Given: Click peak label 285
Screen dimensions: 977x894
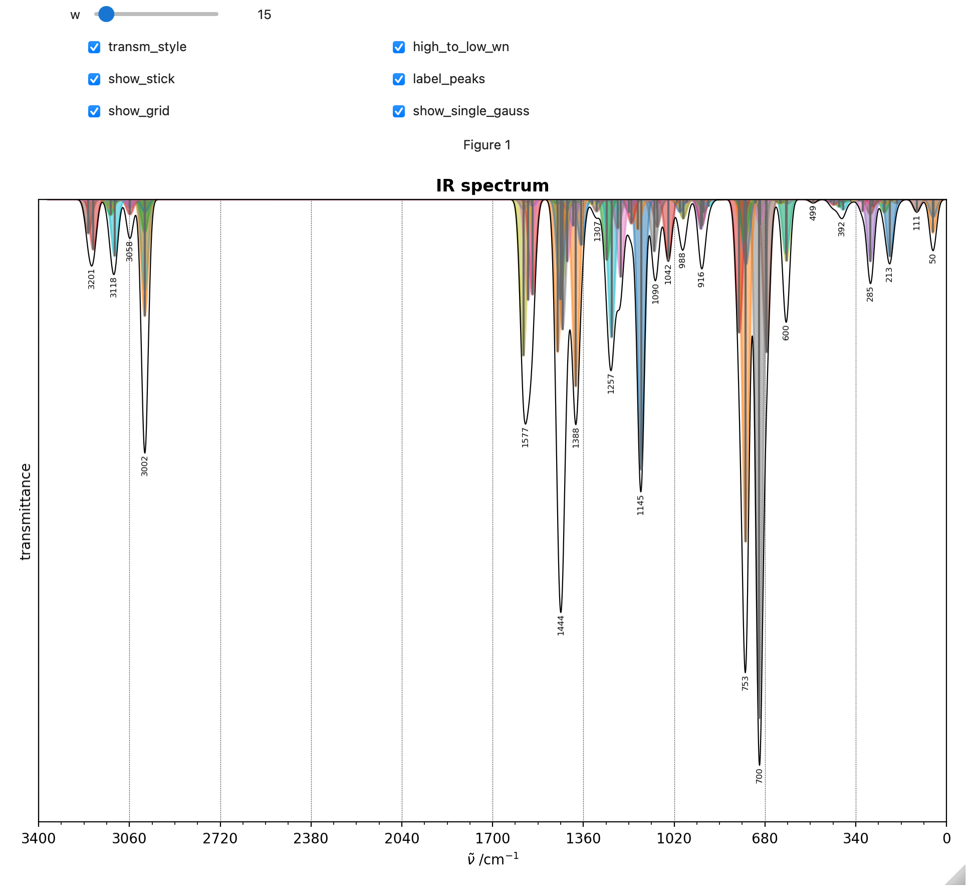Looking at the screenshot, I should point(870,295).
